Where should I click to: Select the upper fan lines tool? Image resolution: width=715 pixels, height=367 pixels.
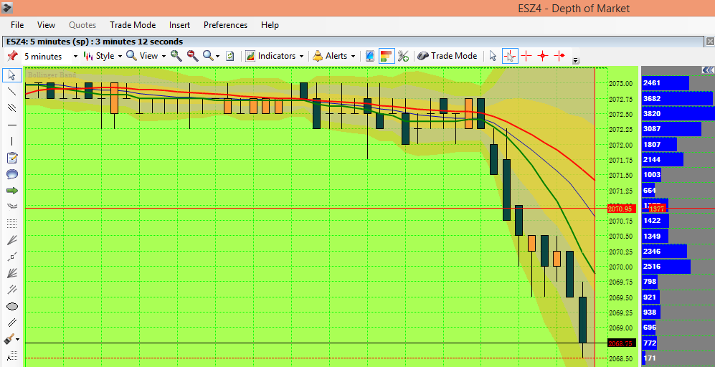point(12,240)
